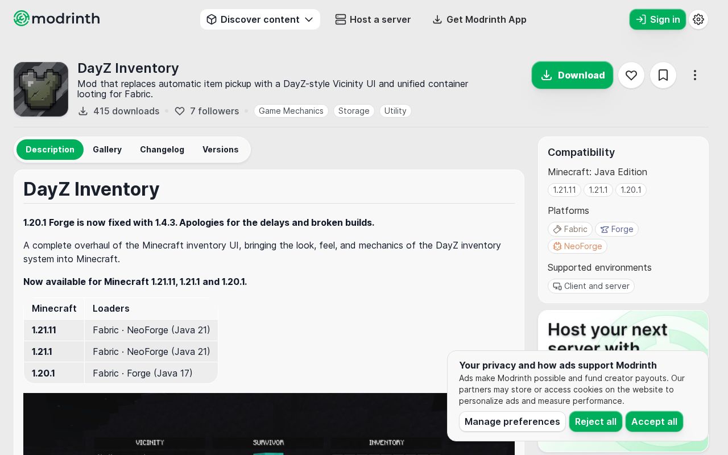Click the 1.21.1 version chip
Screen dimensions: 728x455
click(598, 190)
